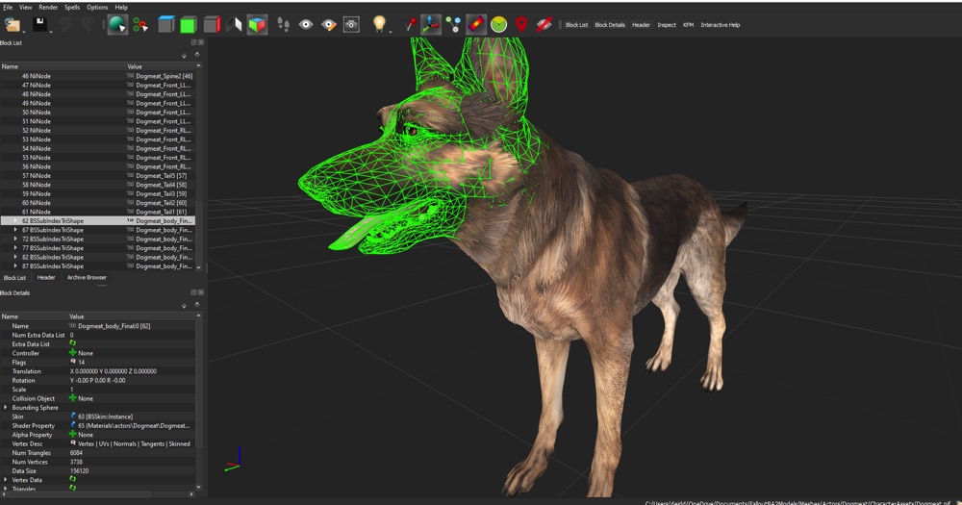Select the 46 NiNode Dogmeat_Spine2 row
Screen dimensions: 962x505
[x=97, y=76]
